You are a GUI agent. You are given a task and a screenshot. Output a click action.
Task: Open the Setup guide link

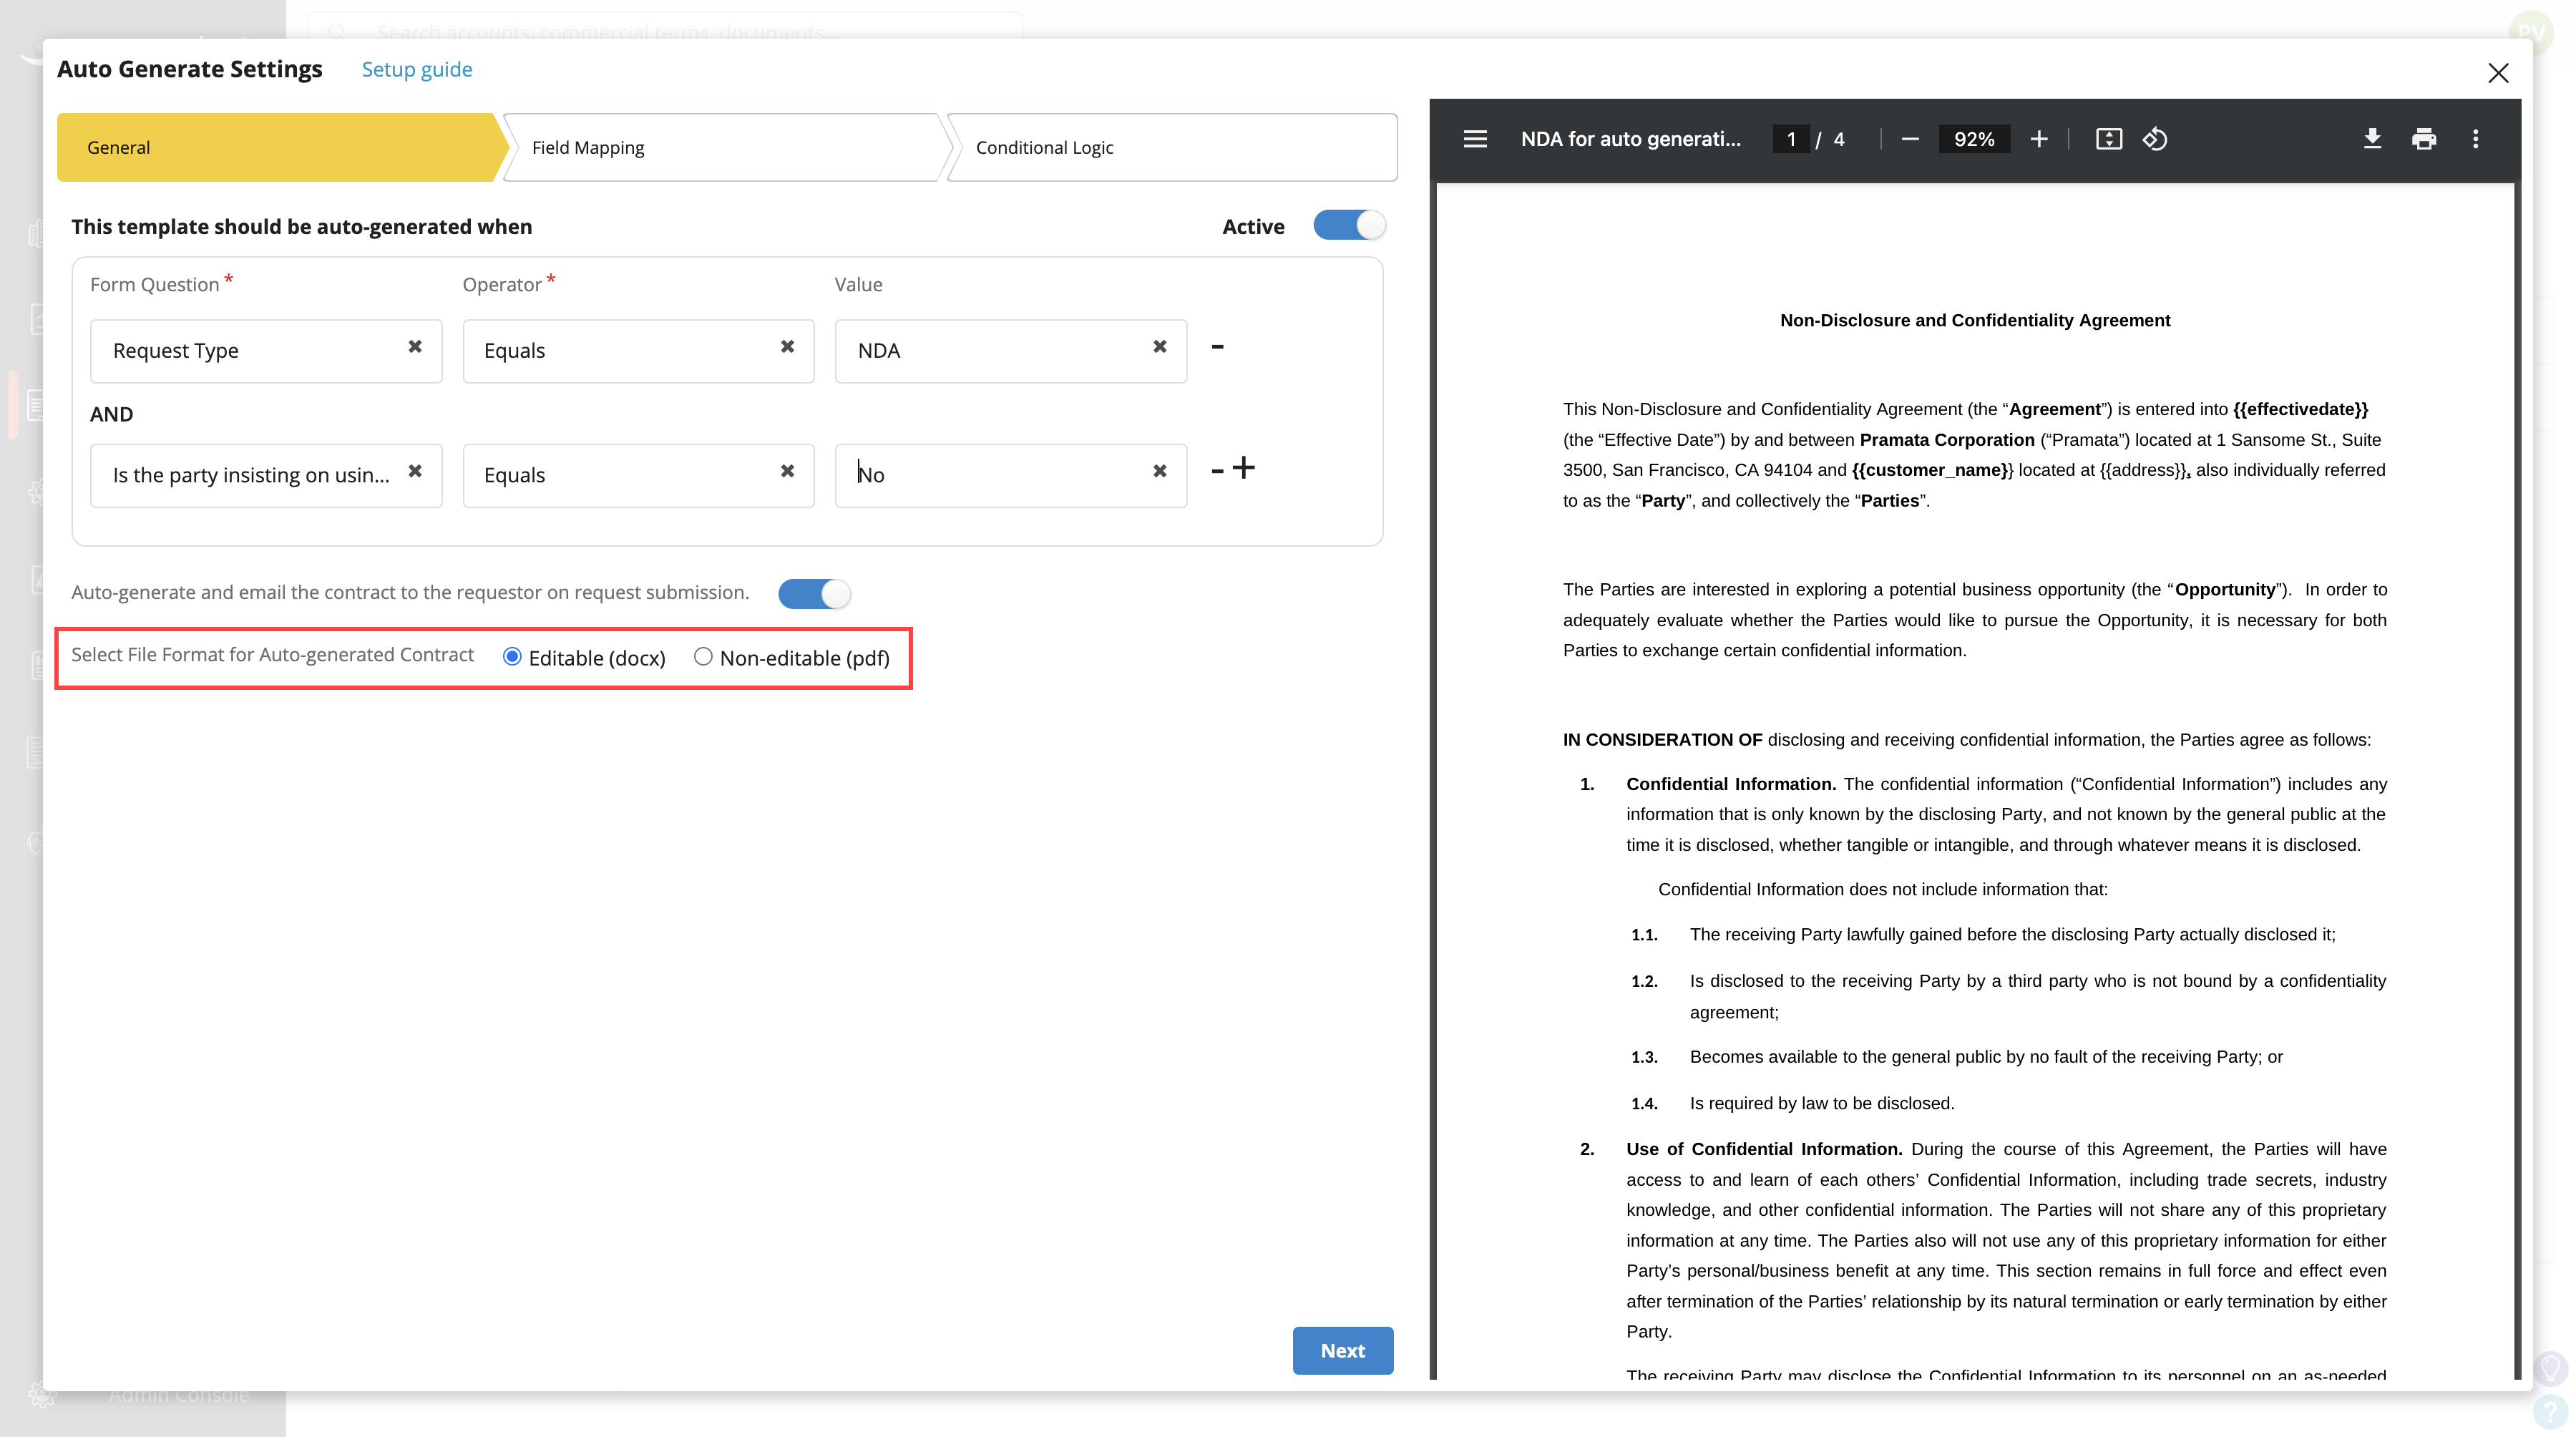pyautogui.click(x=417, y=69)
